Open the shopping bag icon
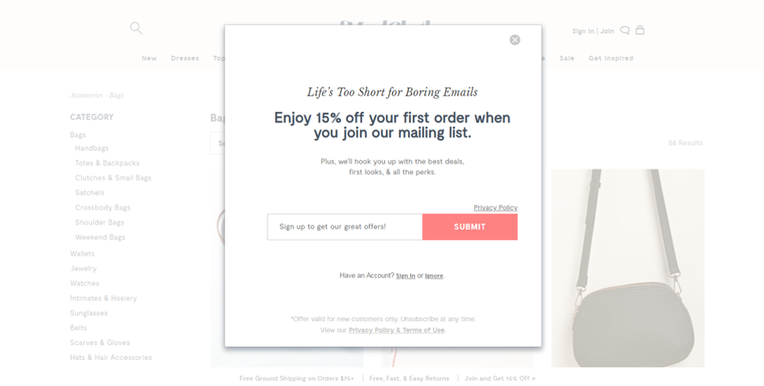764x386 pixels. [640, 30]
